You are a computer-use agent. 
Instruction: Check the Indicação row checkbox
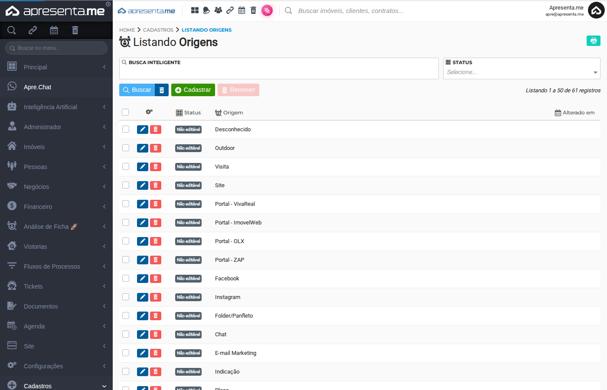126,371
